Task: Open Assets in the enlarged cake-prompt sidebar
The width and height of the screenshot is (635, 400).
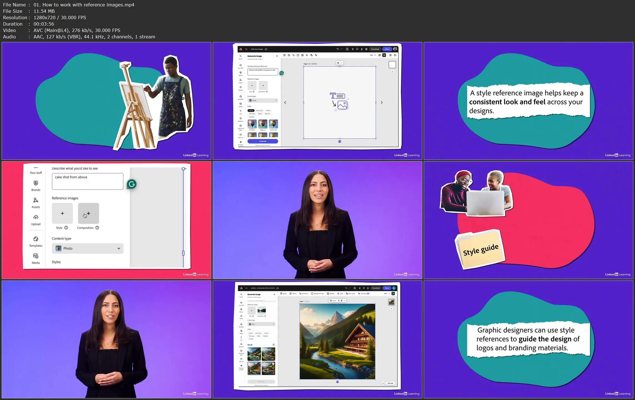Action: pos(36,200)
